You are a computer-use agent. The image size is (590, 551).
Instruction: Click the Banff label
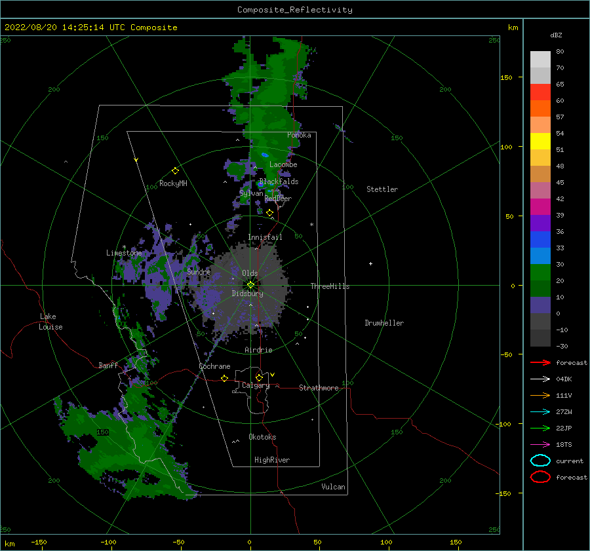point(108,365)
